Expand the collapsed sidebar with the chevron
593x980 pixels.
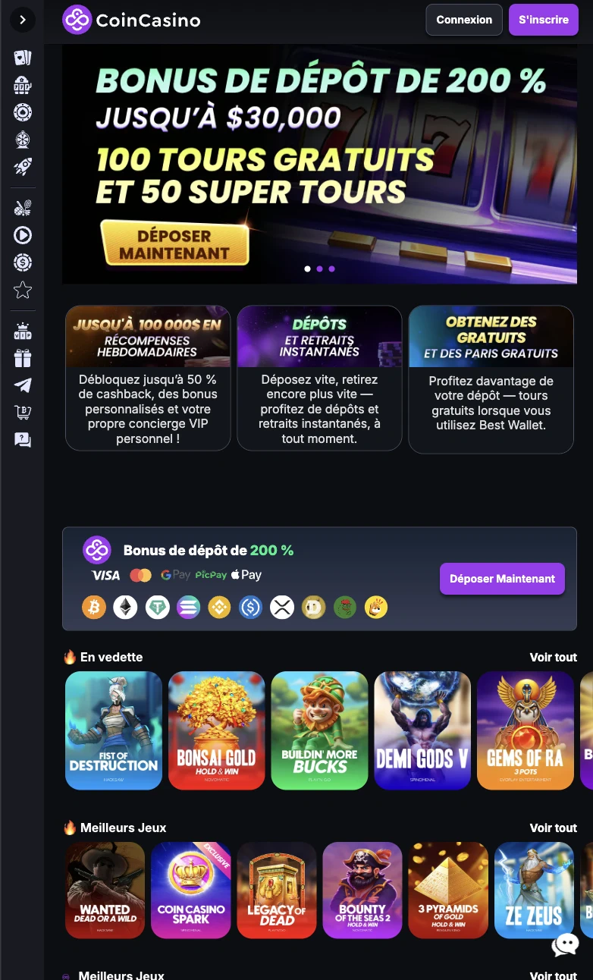(x=23, y=20)
